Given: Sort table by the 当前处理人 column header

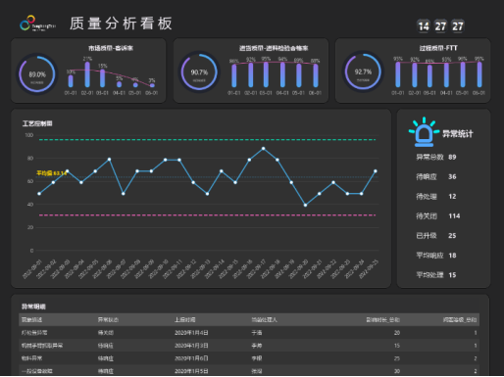Looking at the screenshot, I should [x=264, y=319].
